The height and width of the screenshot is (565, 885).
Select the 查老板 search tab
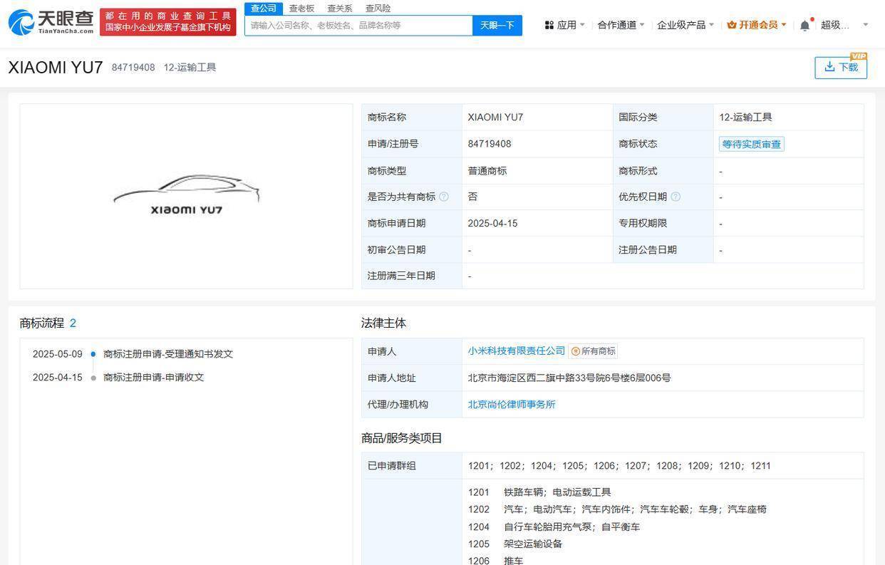click(301, 9)
